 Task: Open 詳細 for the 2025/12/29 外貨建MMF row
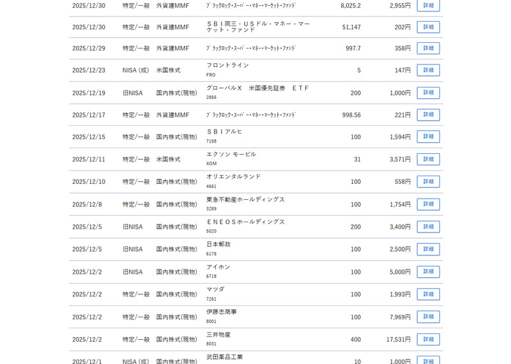[x=428, y=48]
